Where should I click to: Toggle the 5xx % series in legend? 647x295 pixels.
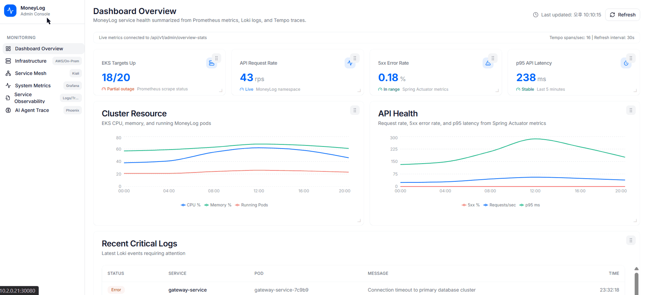point(471,205)
